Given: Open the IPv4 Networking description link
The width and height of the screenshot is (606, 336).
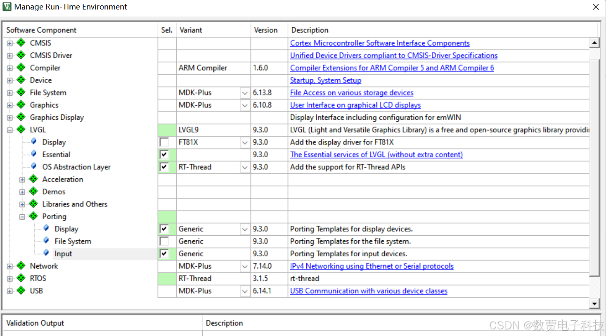Looking at the screenshot, I should click(x=372, y=266).
